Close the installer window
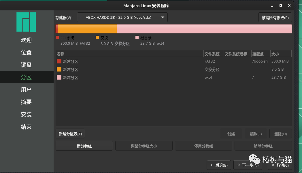The height and width of the screenshot is (173, 302). pyautogui.click(x=289, y=5)
